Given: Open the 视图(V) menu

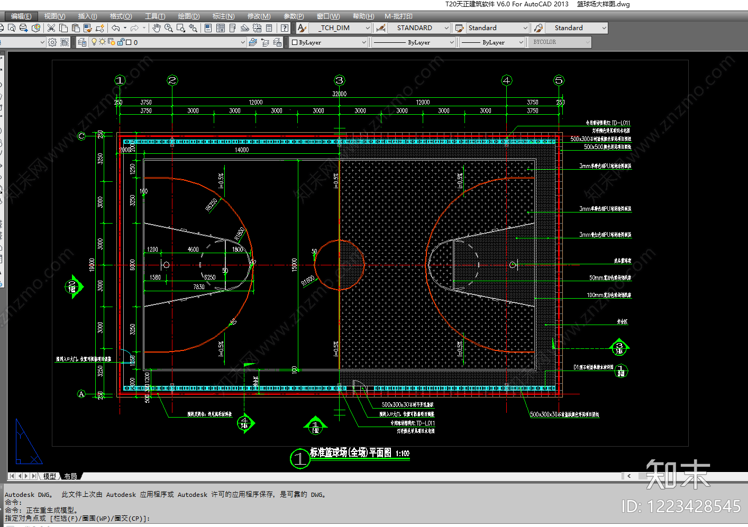Looking at the screenshot, I should [x=54, y=16].
